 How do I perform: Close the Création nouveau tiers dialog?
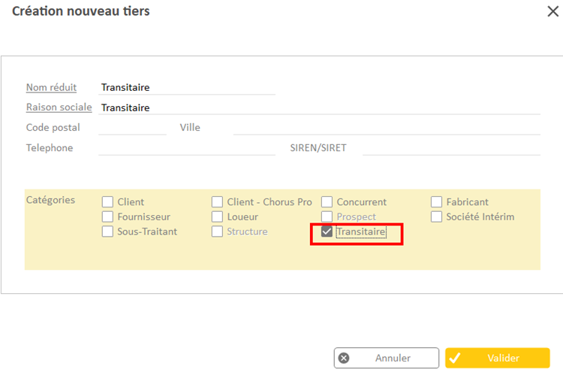coord(552,11)
